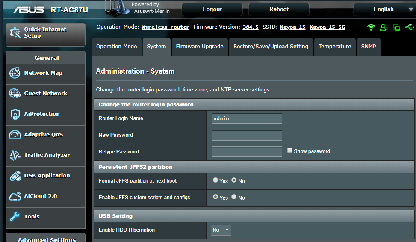Select No for JFFS custom scripts
The height and width of the screenshot is (242, 416).
tap(234, 197)
